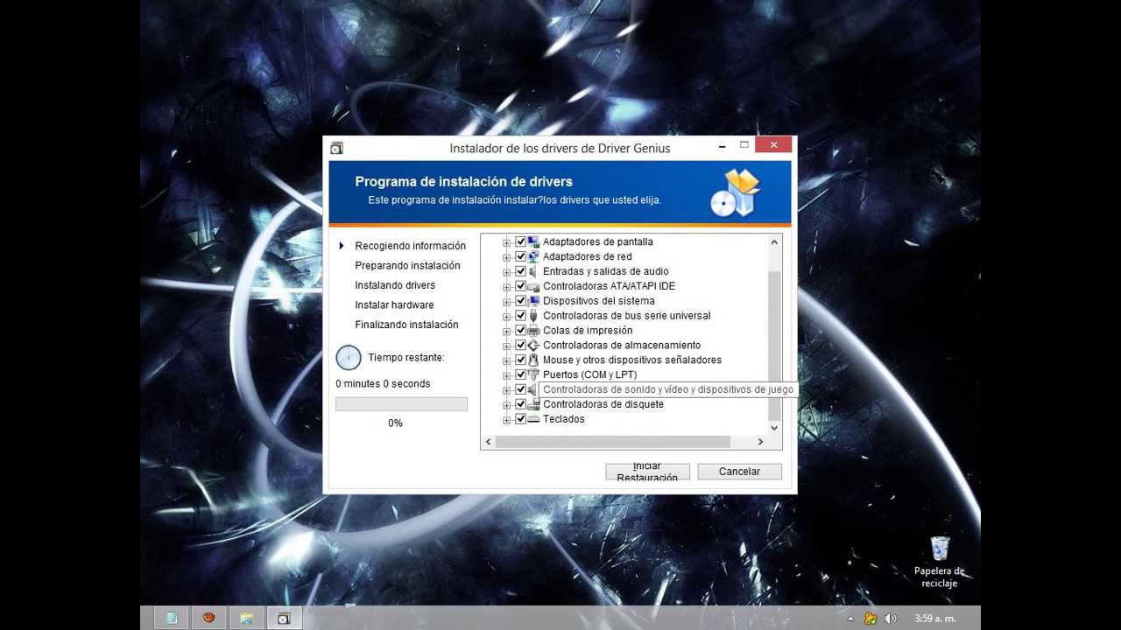Open the File Explorer folder taskbar icon

[247, 618]
